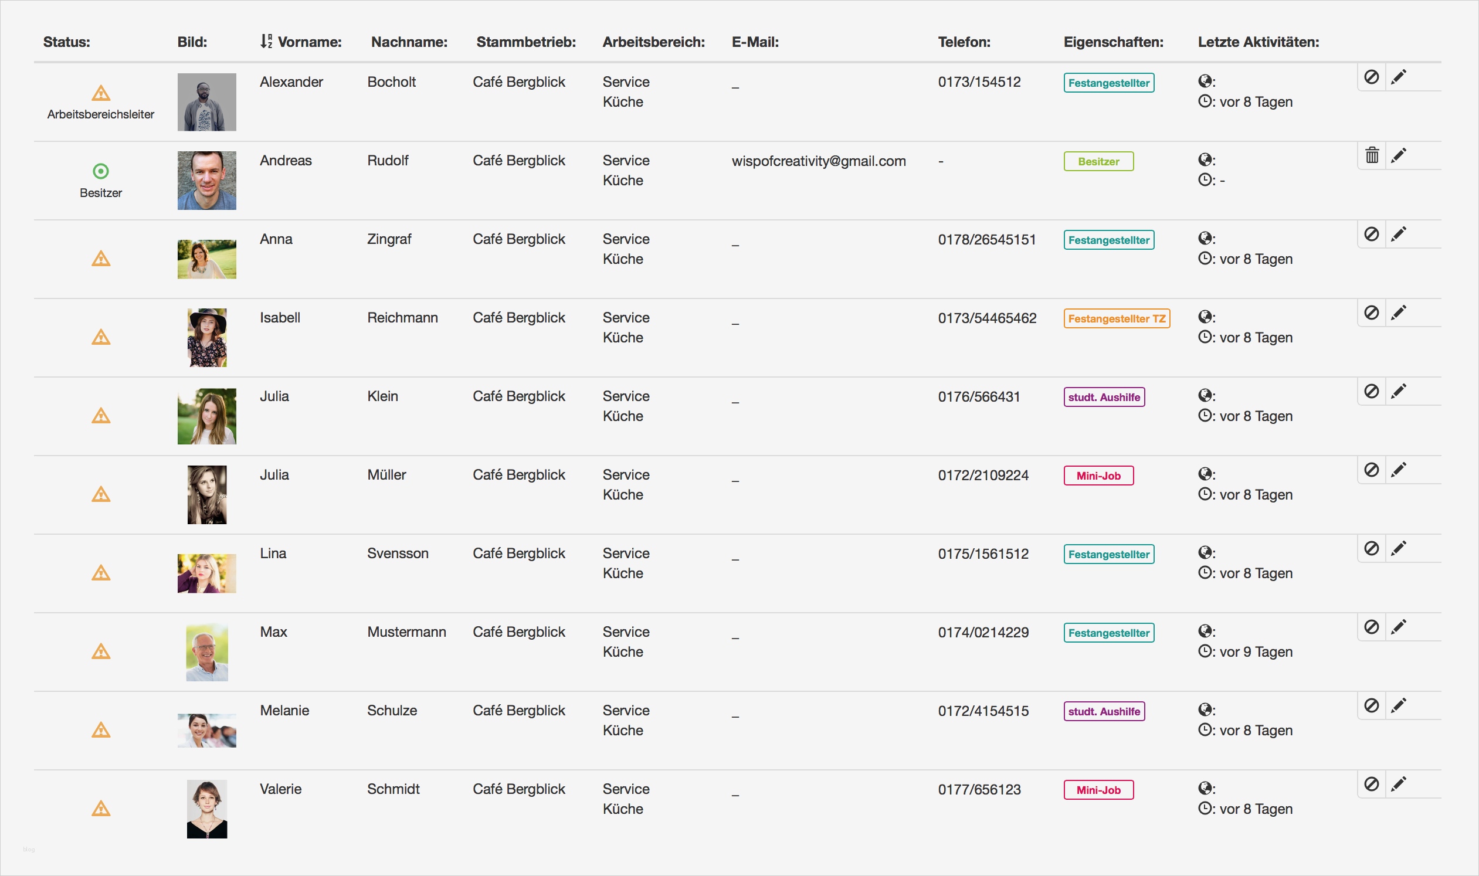The width and height of the screenshot is (1479, 876).
Task: Open Isabell Reichmann's profile picture
Action: (206, 338)
